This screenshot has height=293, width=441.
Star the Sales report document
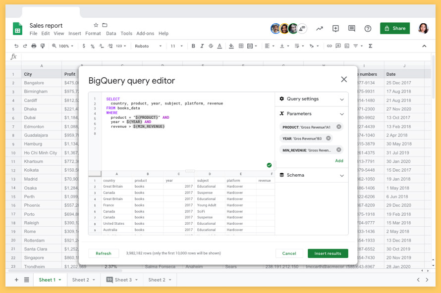click(96, 25)
